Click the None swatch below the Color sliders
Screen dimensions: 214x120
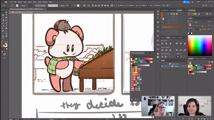tap(189, 33)
